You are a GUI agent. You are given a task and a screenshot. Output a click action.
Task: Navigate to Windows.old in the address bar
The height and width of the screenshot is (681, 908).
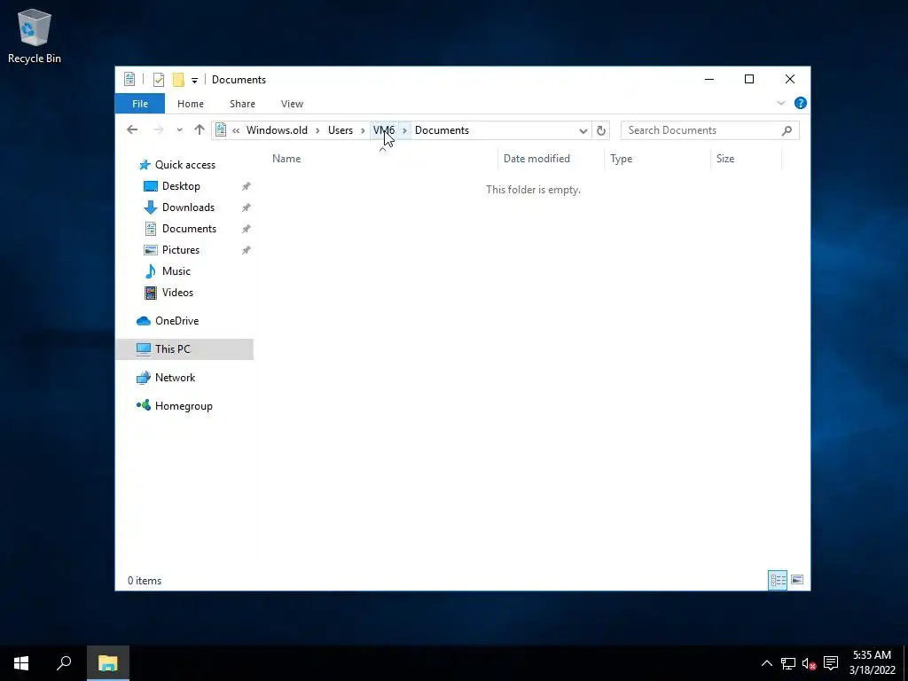pyautogui.click(x=277, y=130)
